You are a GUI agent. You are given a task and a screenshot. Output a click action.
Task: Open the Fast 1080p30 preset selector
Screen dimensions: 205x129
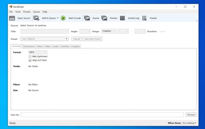click(x=45, y=39)
